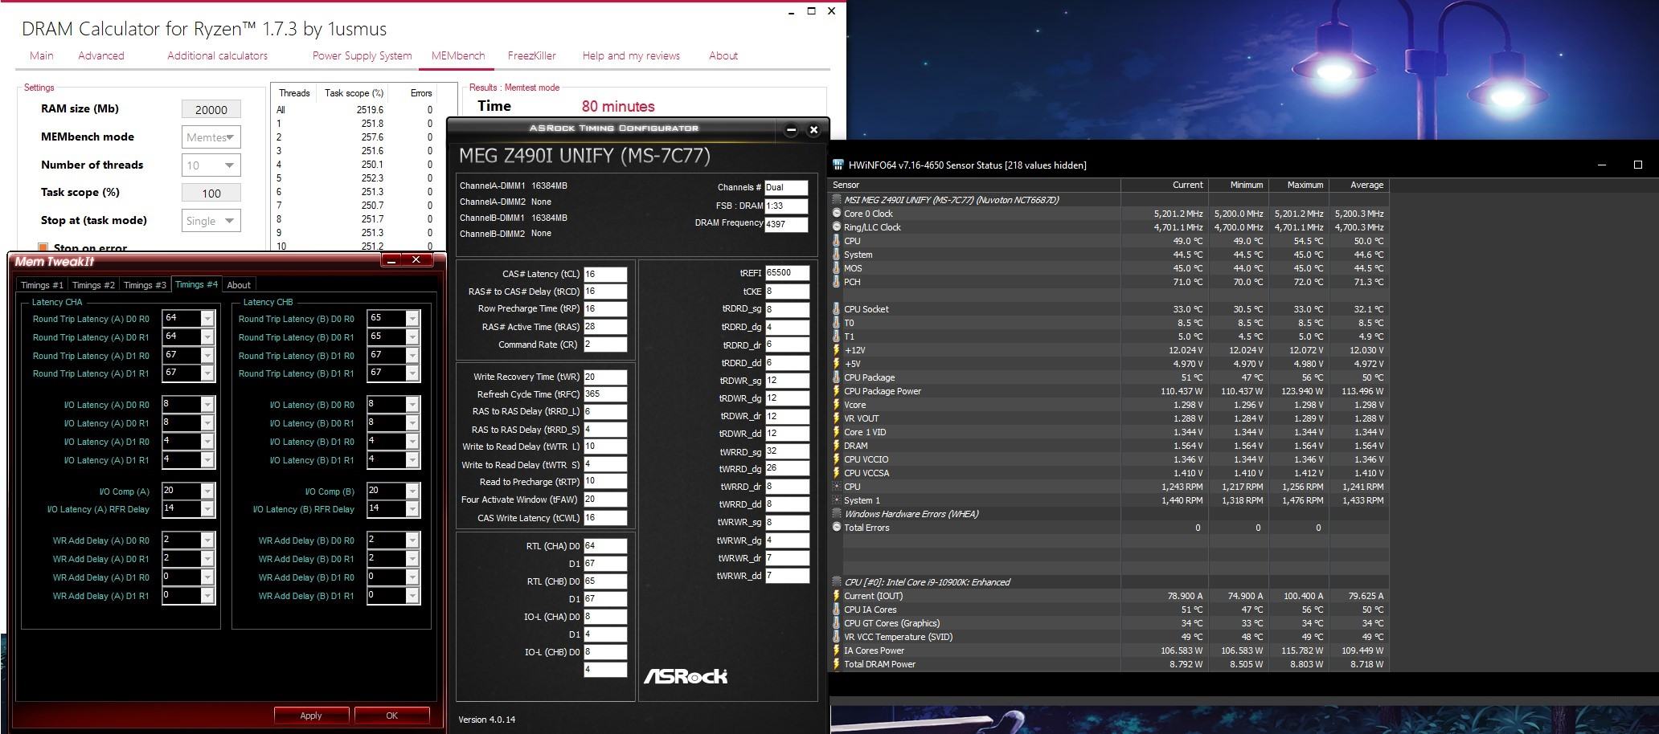The width and height of the screenshot is (1659, 734).
Task: Click the clock icon beside Core 0 Clock
Action: (x=837, y=214)
